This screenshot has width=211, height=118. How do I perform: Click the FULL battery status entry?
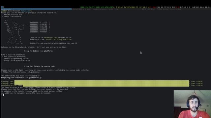pos(161,7)
